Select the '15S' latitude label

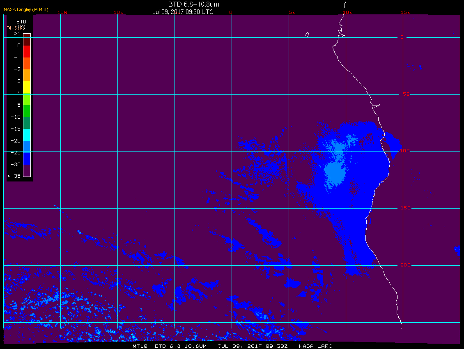(x=406, y=208)
